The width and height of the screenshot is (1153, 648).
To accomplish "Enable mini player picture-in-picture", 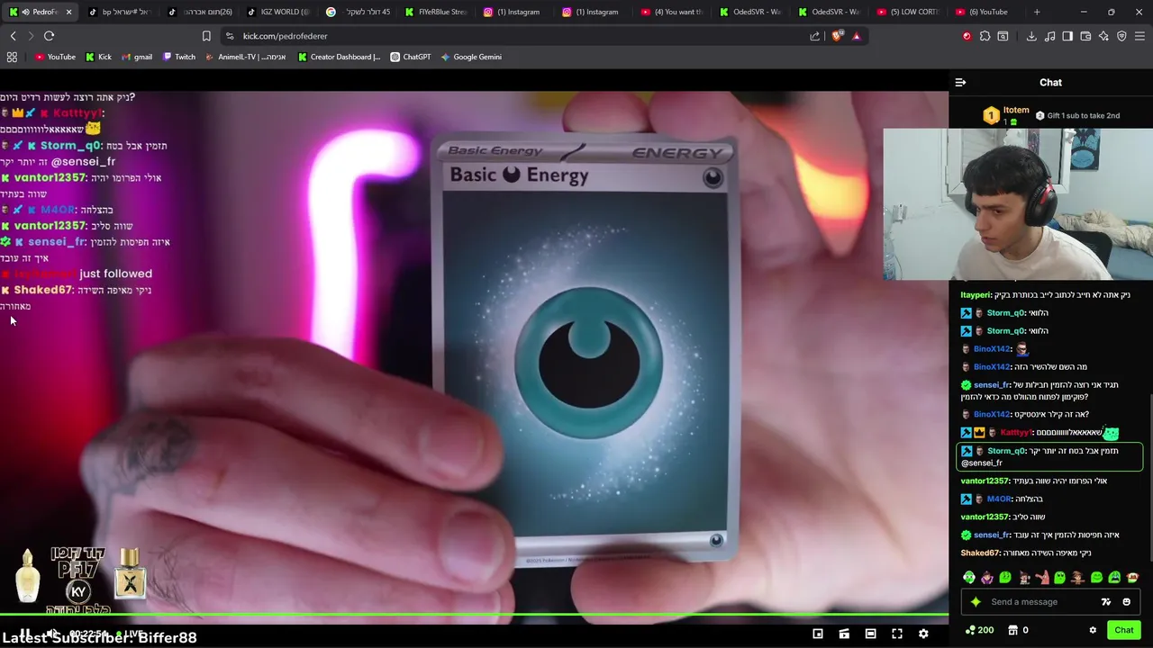I will click(818, 634).
